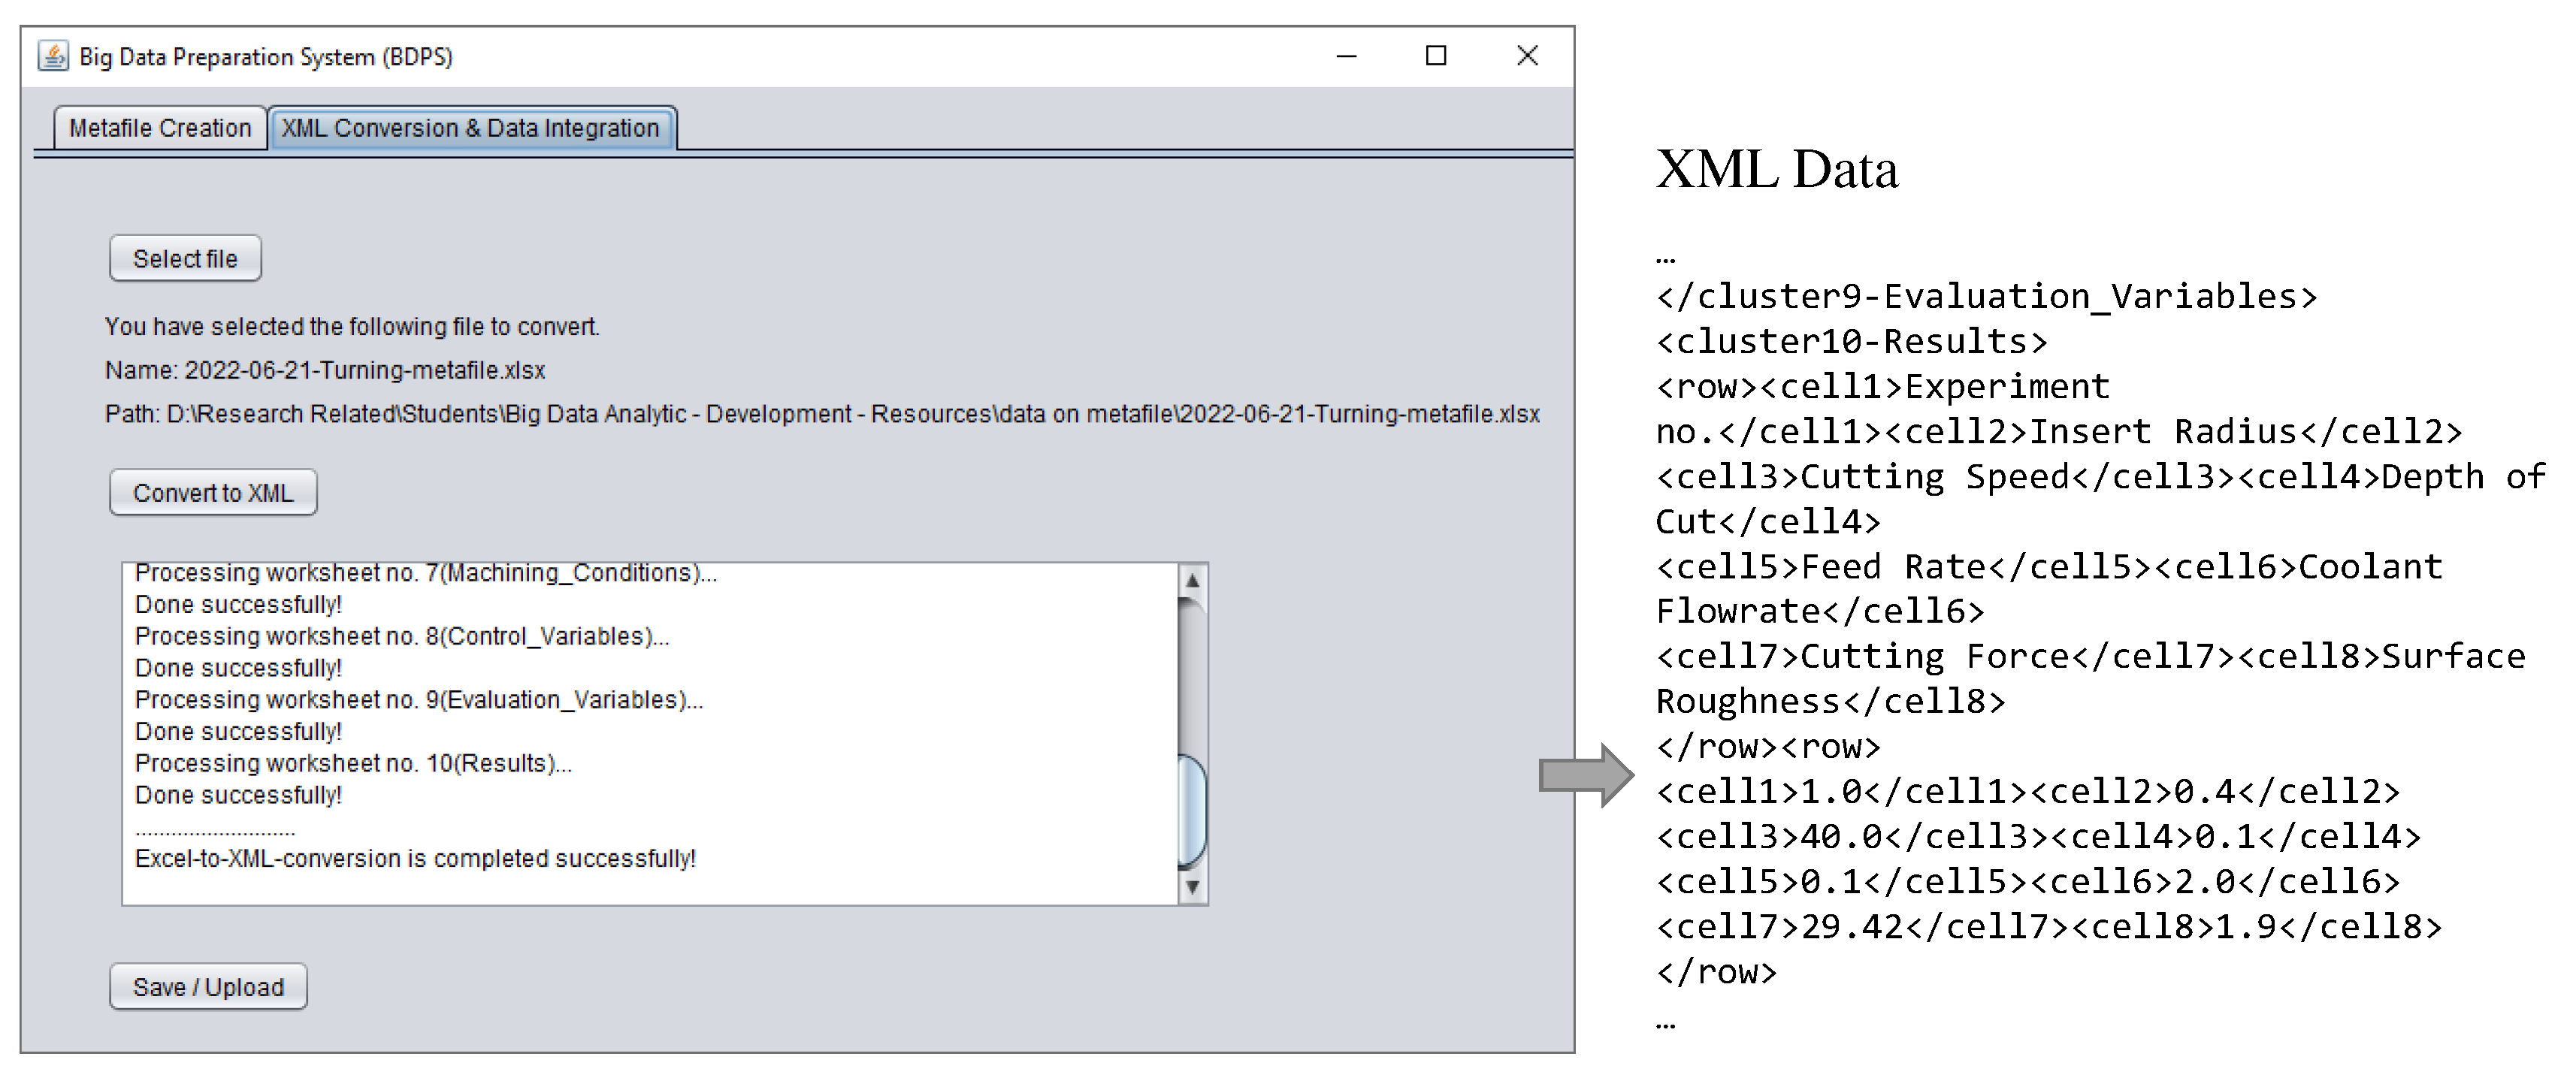
Task: Click the log scrollbar thumb
Action: pyautogui.click(x=1192, y=811)
